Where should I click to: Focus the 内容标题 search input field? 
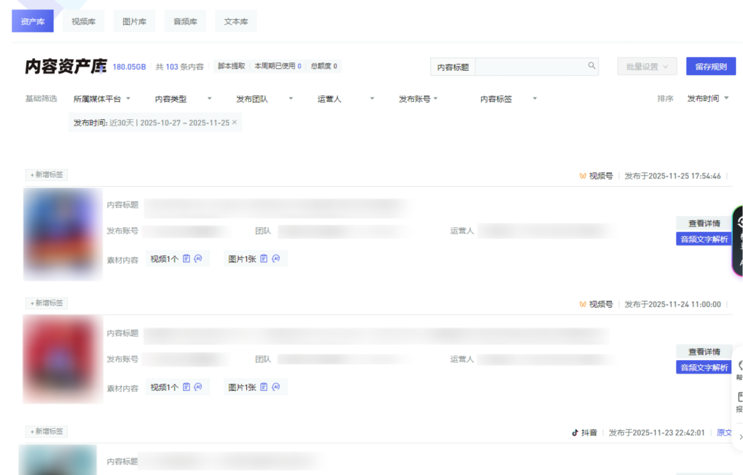coord(530,67)
